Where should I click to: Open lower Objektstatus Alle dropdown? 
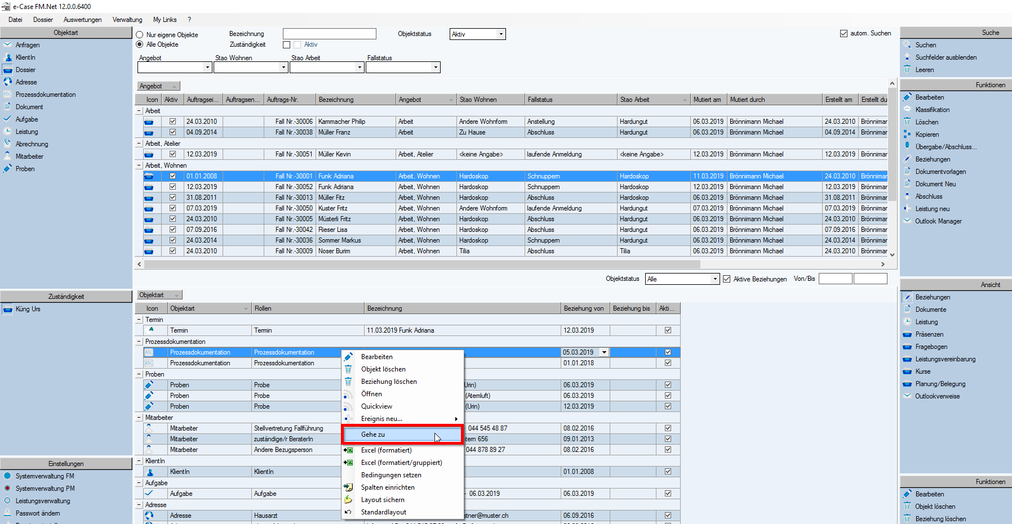[x=715, y=279]
